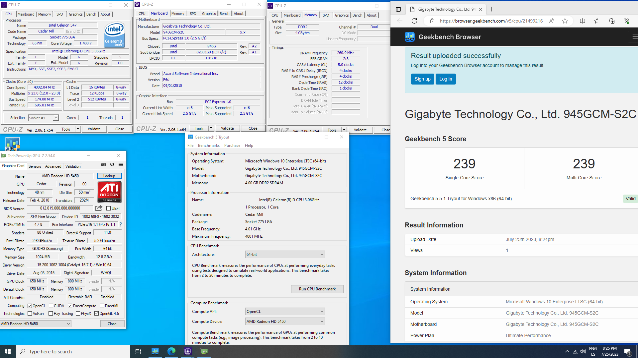Screen dimensions: 638x358
Task: Click Sign up on Geekbench Browser
Action: [422, 79]
